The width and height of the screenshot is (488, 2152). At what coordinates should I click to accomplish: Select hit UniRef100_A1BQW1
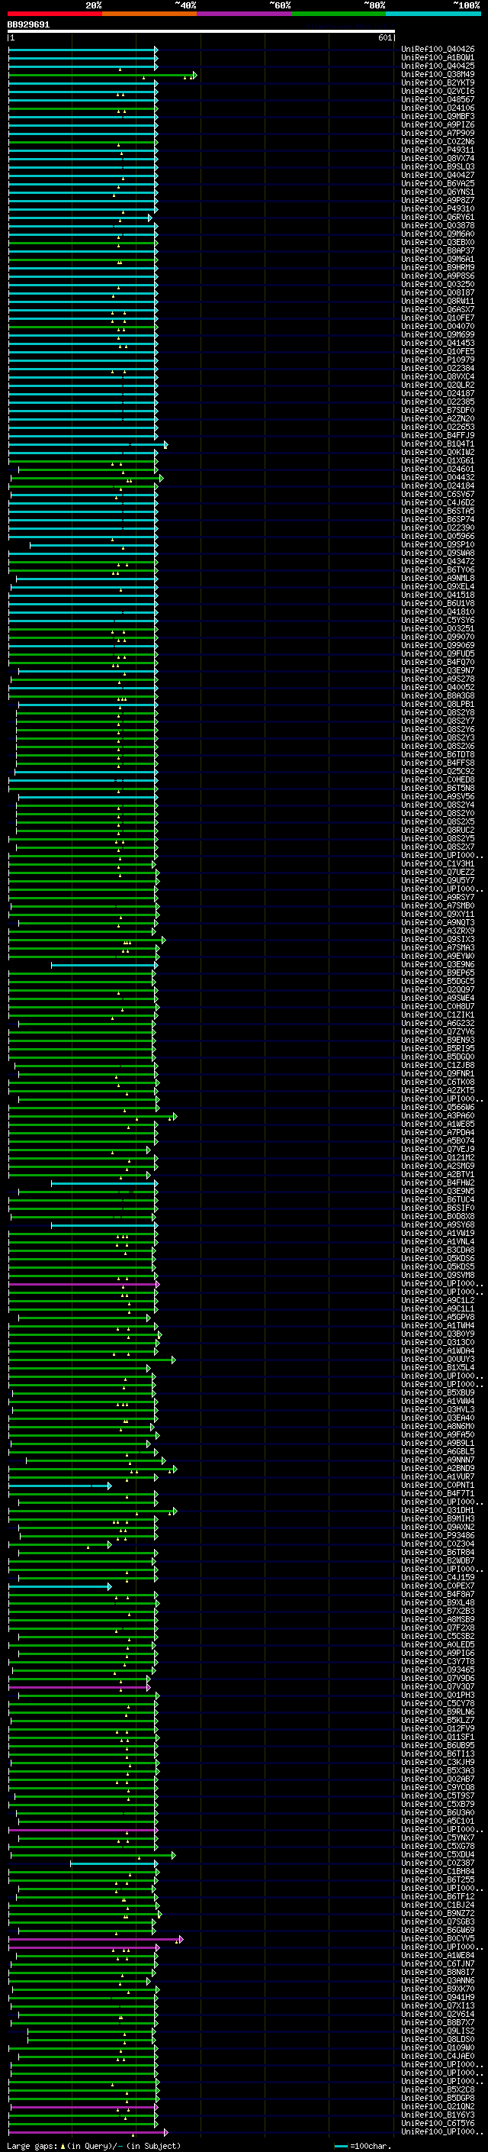click(x=438, y=58)
